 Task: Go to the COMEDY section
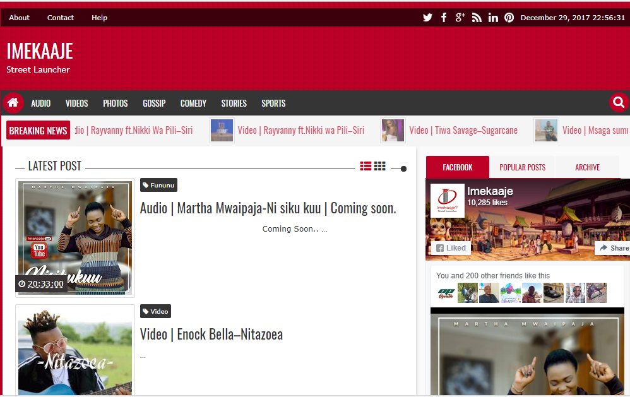tap(193, 104)
